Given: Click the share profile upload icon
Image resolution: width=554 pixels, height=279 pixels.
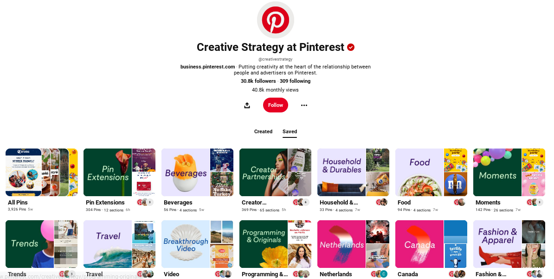Looking at the screenshot, I should [x=247, y=105].
